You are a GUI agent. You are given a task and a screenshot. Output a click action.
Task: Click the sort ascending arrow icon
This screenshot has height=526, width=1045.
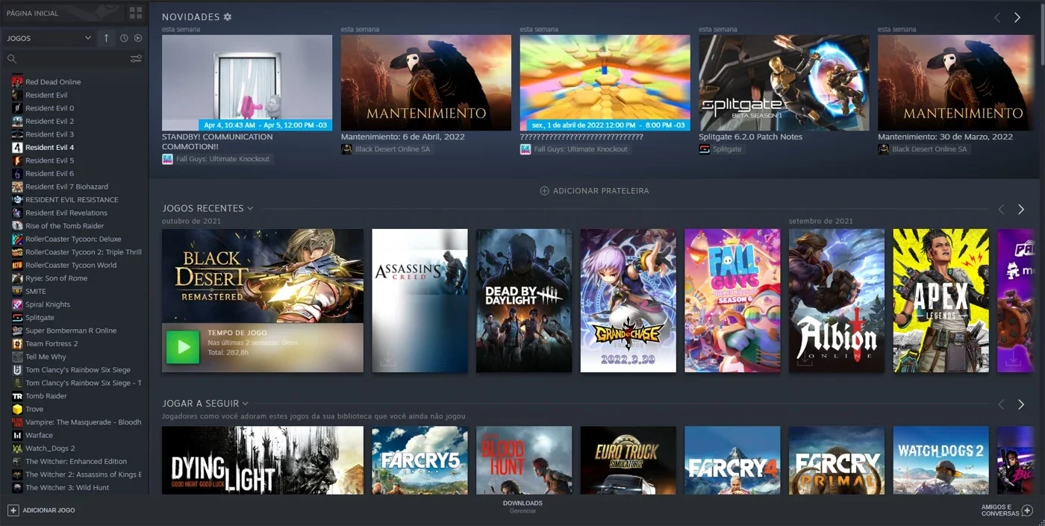point(106,38)
